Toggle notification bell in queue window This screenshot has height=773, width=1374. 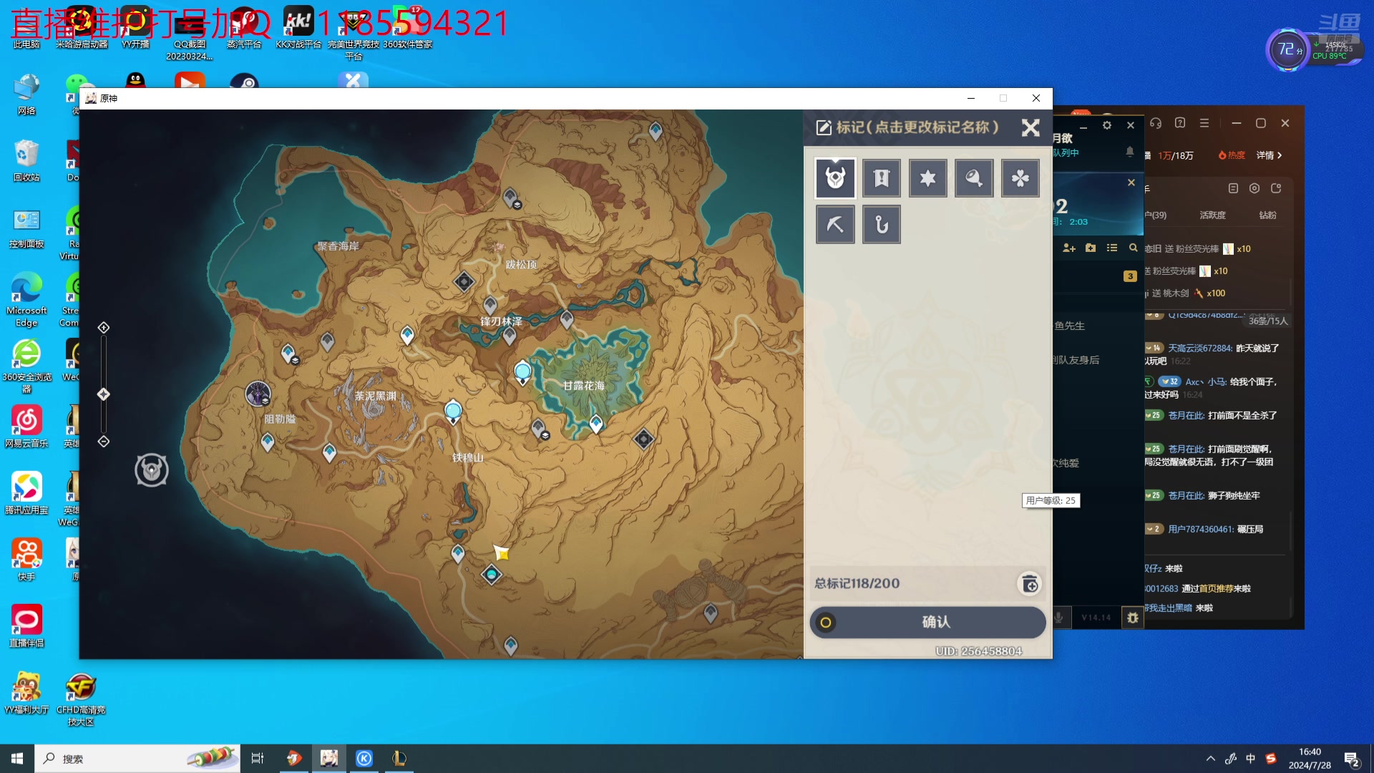click(1130, 151)
